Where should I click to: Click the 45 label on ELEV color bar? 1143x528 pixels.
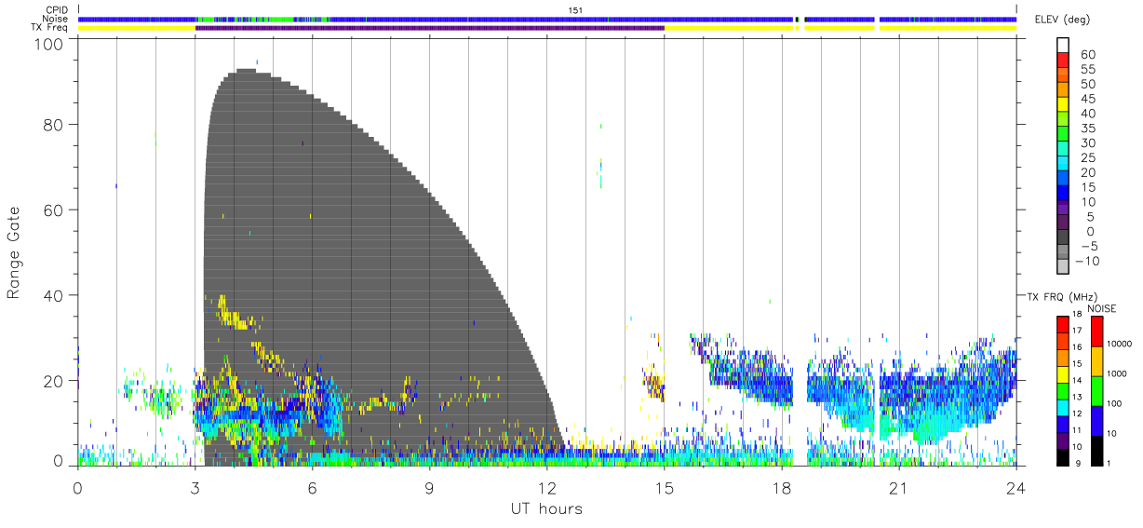tap(1088, 99)
